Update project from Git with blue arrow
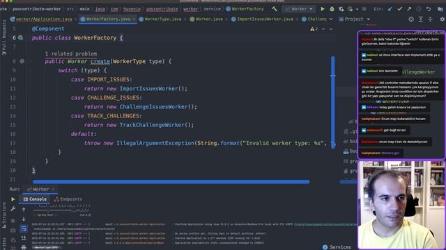 click(390, 9)
